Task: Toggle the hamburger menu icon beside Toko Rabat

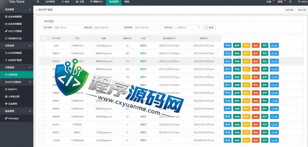Action: tap(38, 2)
